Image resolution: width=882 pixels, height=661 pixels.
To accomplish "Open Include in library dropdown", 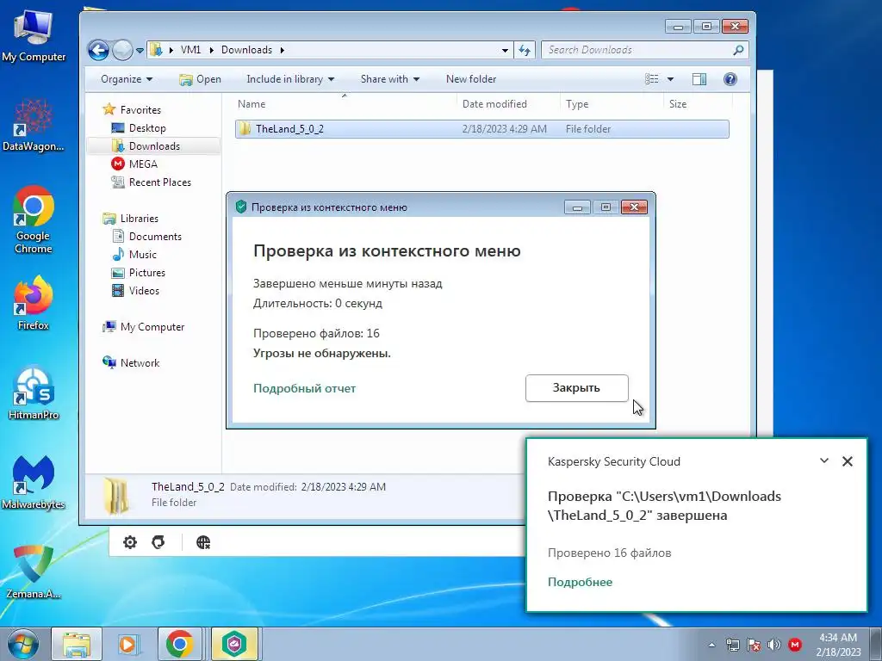I will point(290,79).
